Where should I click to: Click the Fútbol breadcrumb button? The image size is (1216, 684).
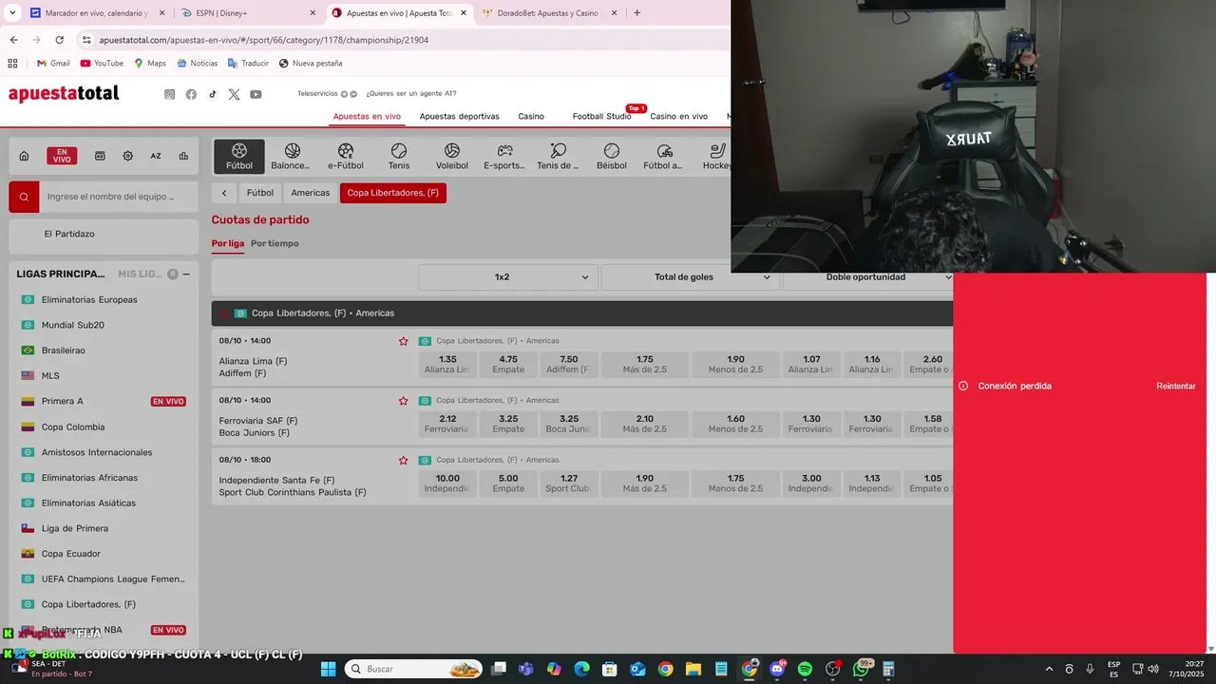pos(260,193)
